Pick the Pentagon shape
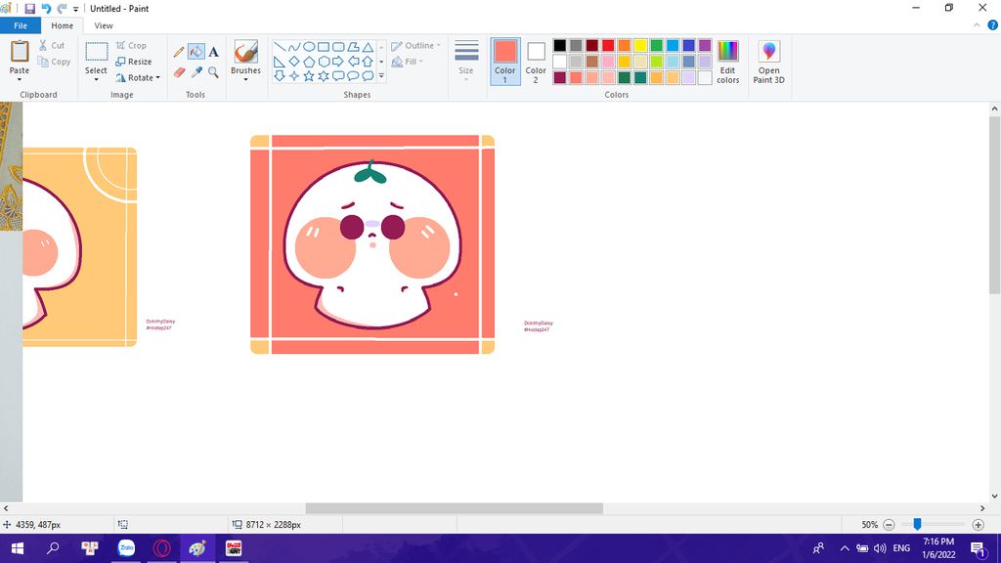 coord(308,62)
